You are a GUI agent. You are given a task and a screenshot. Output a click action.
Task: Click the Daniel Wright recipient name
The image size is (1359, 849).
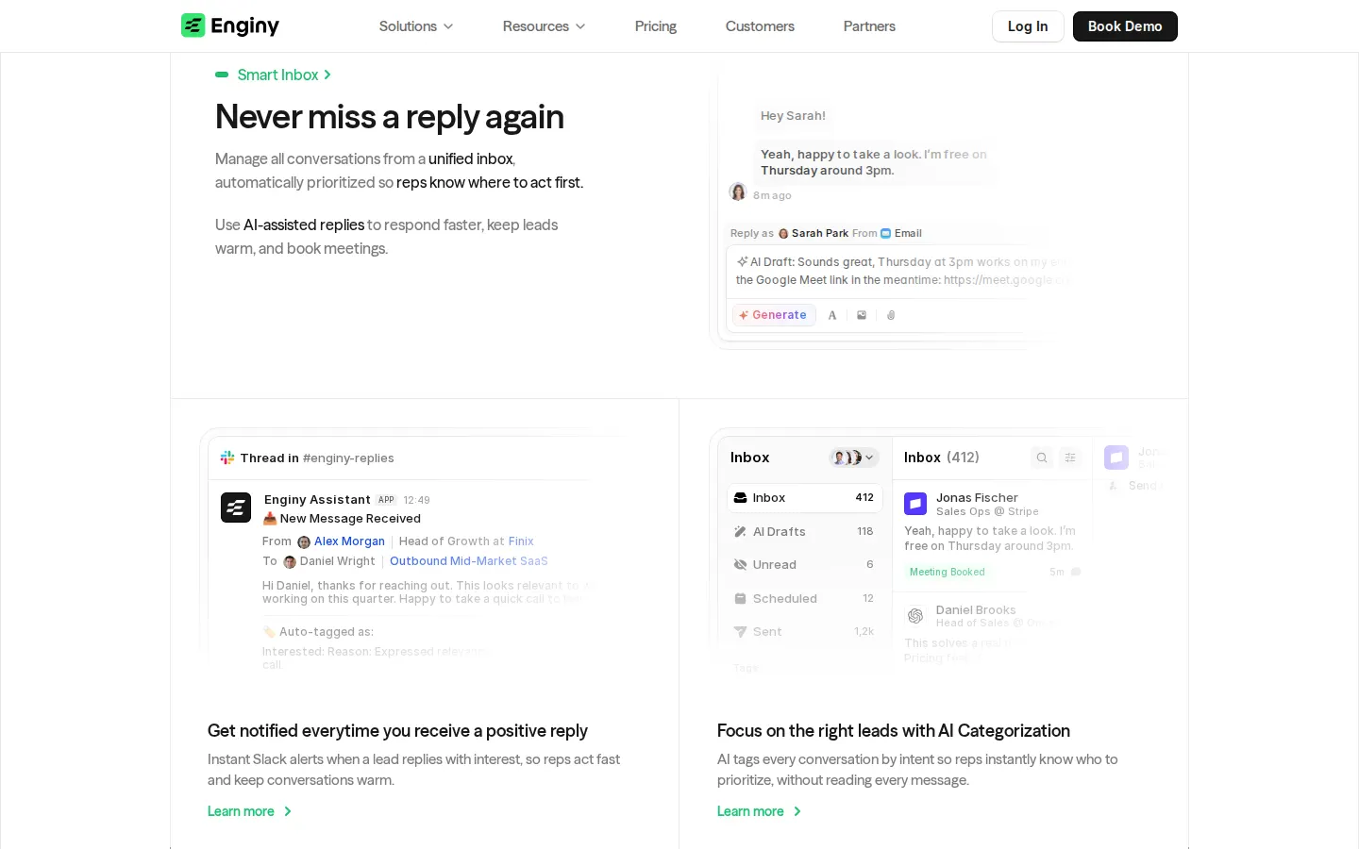(337, 561)
